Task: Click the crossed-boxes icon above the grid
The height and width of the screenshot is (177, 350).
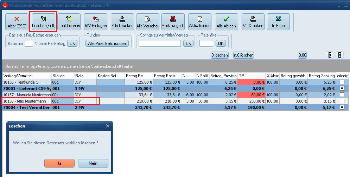Action: point(330,55)
